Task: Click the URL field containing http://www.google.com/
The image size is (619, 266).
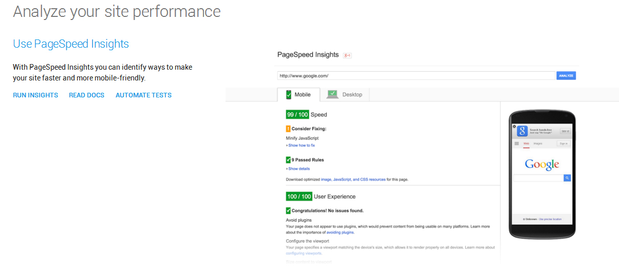Action: [416, 75]
